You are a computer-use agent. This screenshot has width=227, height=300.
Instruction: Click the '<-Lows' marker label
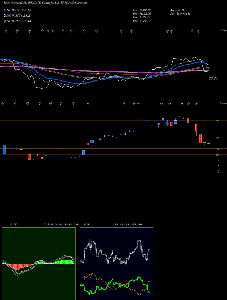(x=223, y=103)
